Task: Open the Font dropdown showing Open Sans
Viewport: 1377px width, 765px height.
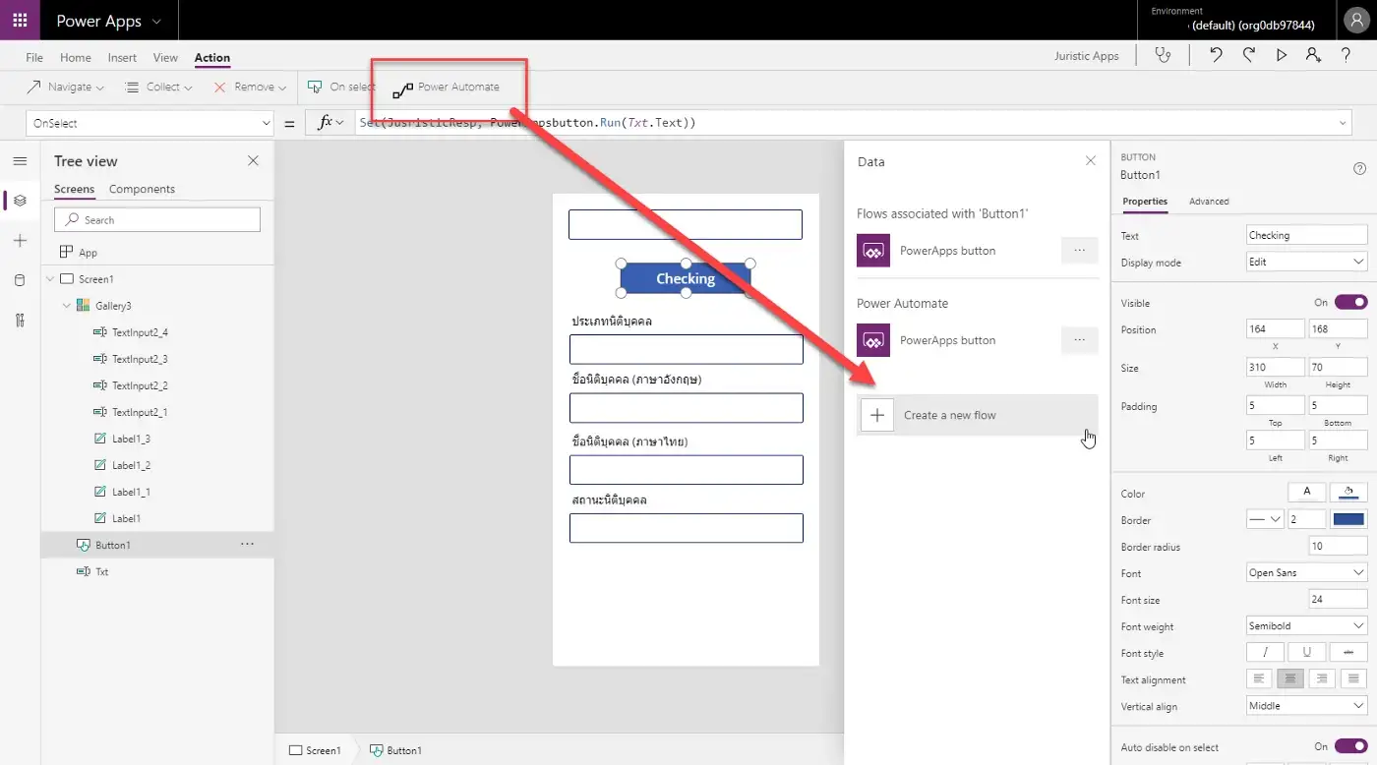Action: [x=1306, y=572]
